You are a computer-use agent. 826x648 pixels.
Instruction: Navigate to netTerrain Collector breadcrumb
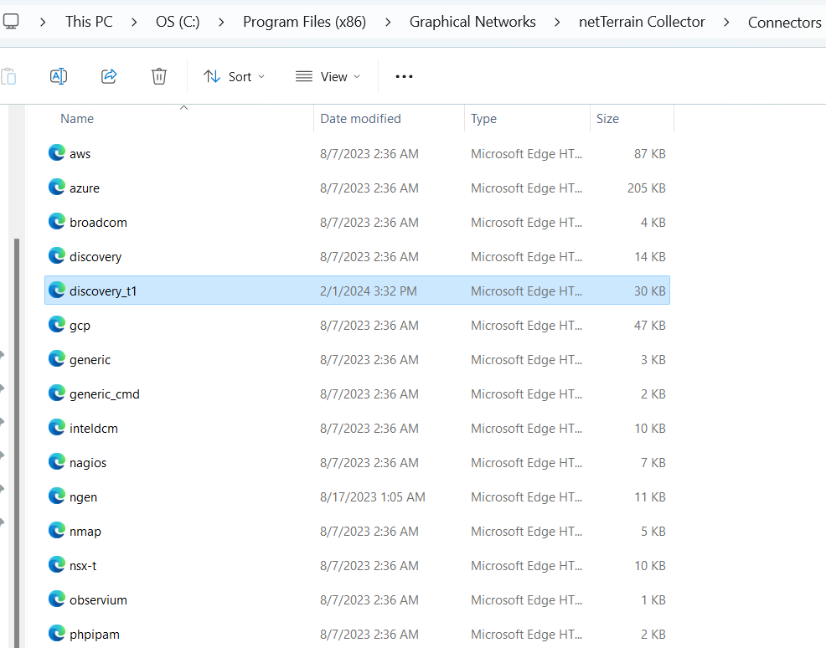[642, 22]
